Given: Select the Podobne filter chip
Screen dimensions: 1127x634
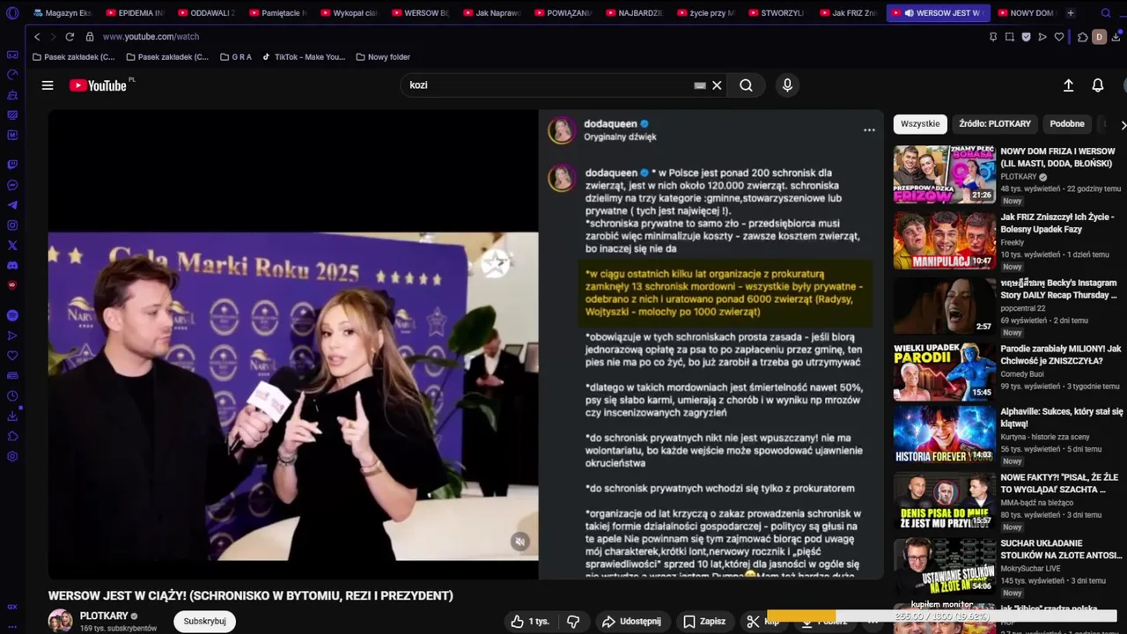Looking at the screenshot, I should click(1067, 124).
